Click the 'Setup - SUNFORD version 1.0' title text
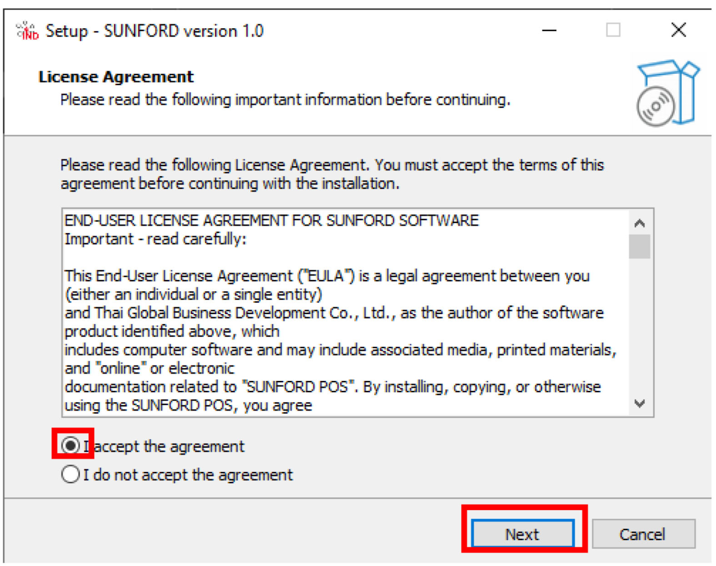This screenshot has width=716, height=566. pyautogui.click(x=154, y=31)
